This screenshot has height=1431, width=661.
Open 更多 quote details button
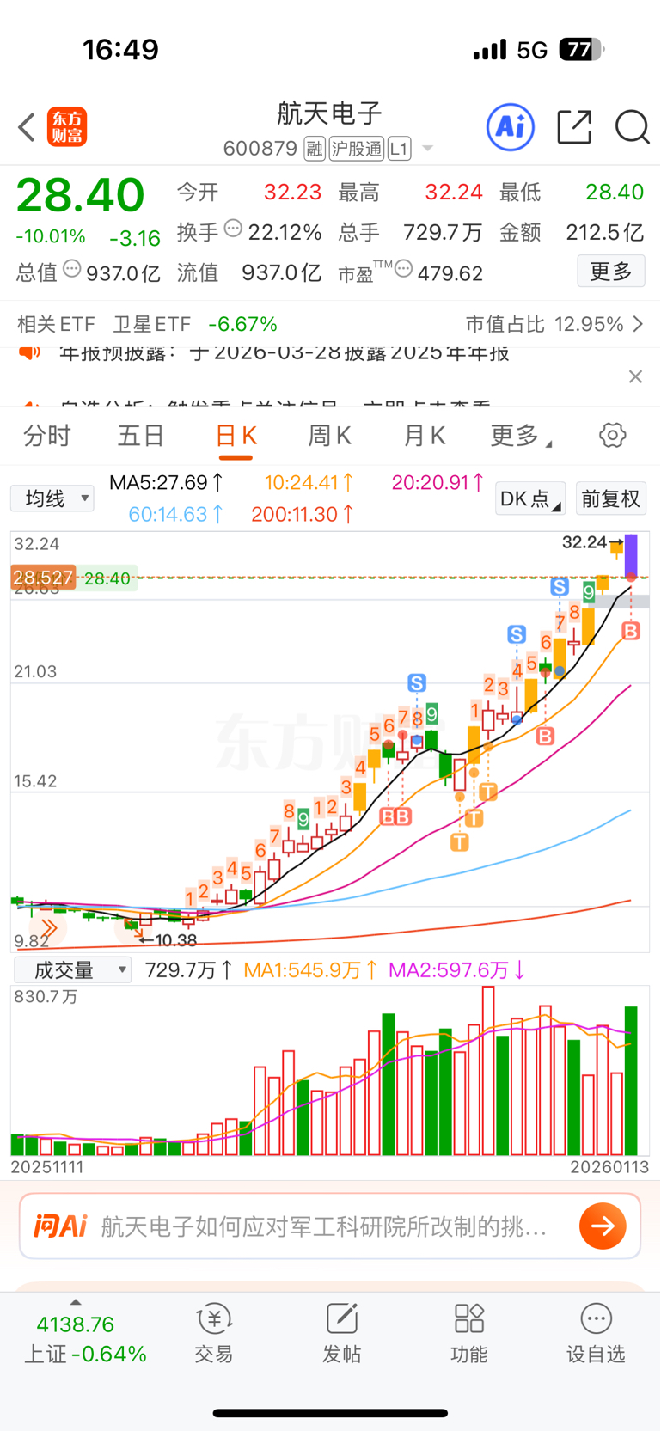point(611,272)
